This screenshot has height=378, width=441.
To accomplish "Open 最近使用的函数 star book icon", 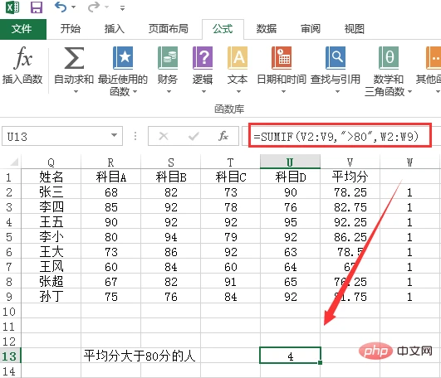I will 123,58.
